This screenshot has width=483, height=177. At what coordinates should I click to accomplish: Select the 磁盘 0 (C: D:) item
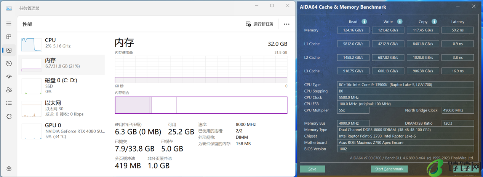pyautogui.click(x=62, y=86)
